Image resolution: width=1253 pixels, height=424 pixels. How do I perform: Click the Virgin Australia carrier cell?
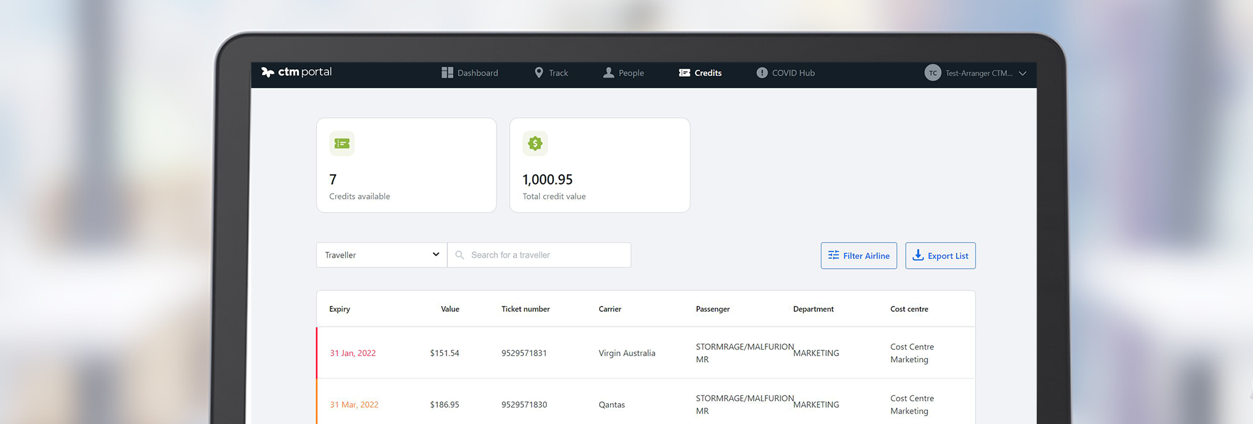click(626, 353)
